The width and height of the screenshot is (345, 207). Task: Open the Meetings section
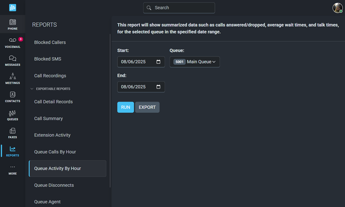click(x=13, y=76)
